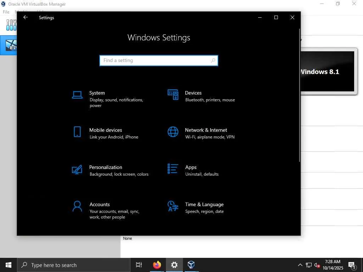
Task: Close the Settings window
Action: pyautogui.click(x=292, y=17)
